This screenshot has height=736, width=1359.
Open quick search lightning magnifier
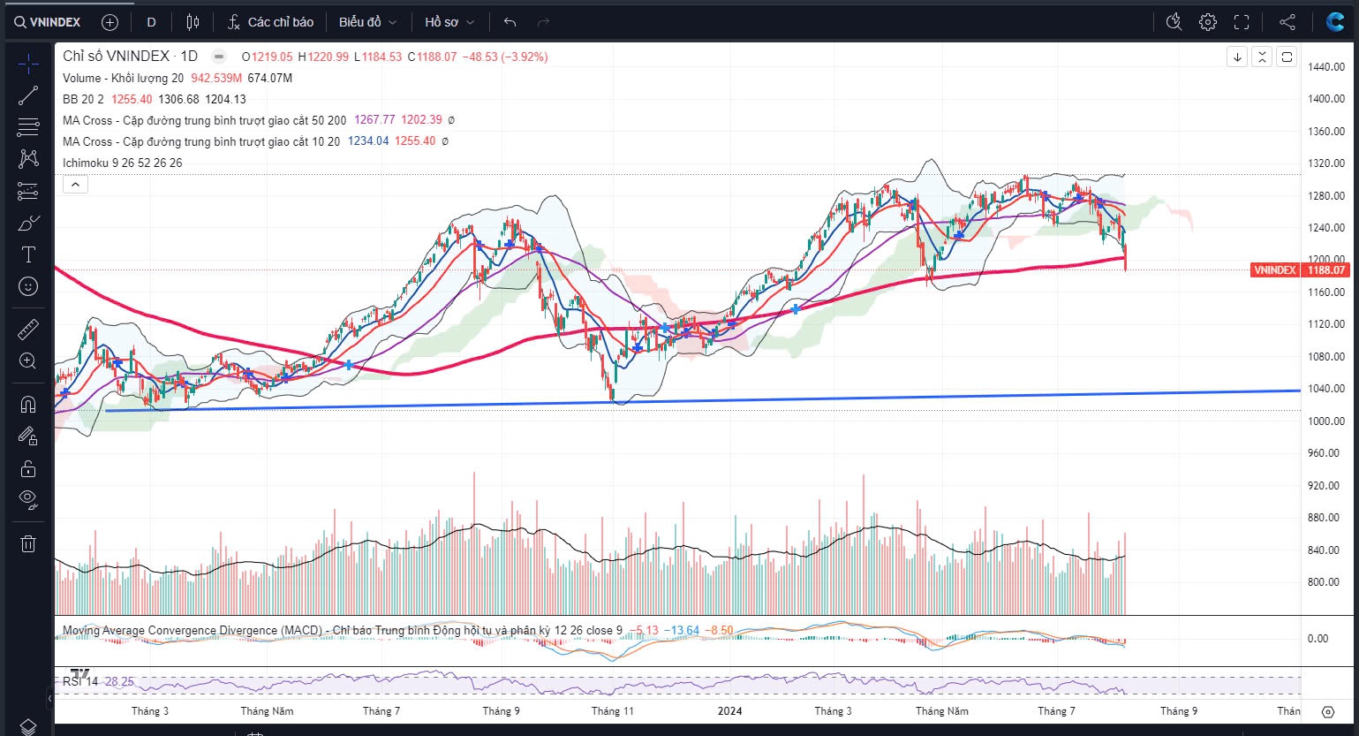pyautogui.click(x=1174, y=22)
